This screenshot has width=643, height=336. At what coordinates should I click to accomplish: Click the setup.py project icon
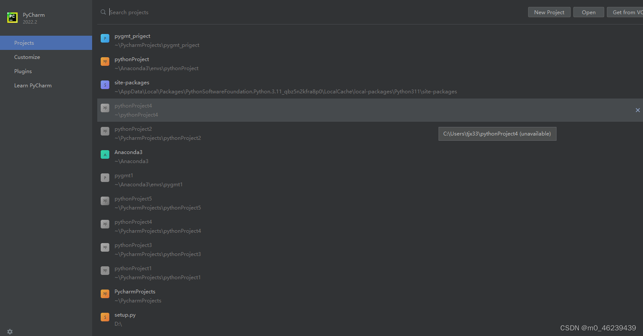[x=105, y=317]
